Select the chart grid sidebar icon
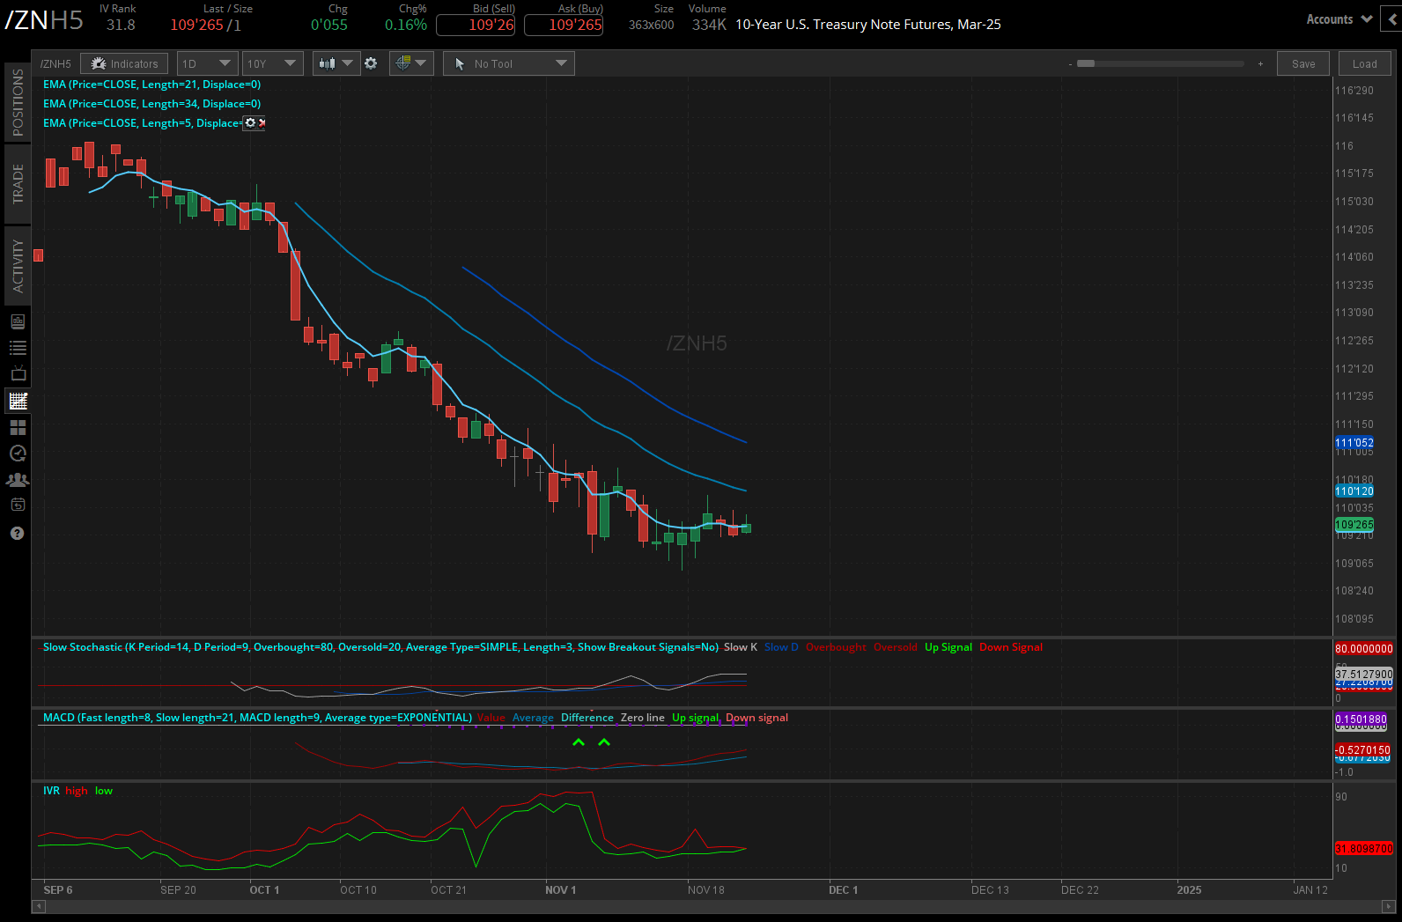 (18, 401)
